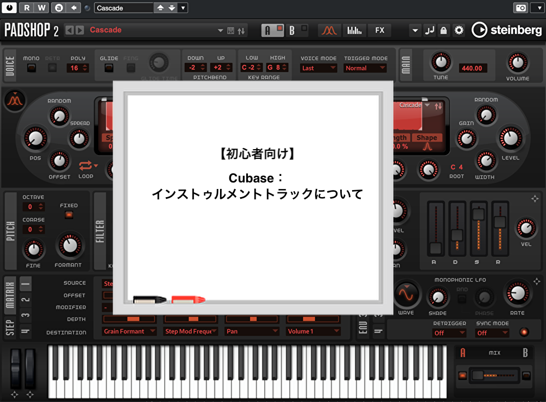The height and width of the screenshot is (402, 546).
Task: Show the Synth page
Action: tap(329, 31)
